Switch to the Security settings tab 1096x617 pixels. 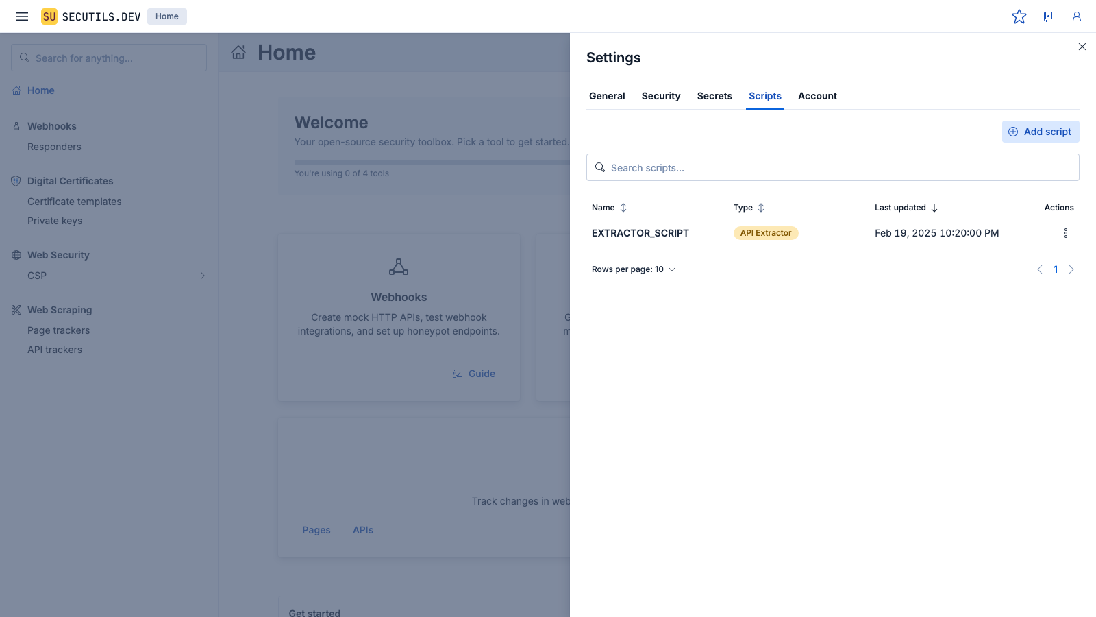pos(661,96)
